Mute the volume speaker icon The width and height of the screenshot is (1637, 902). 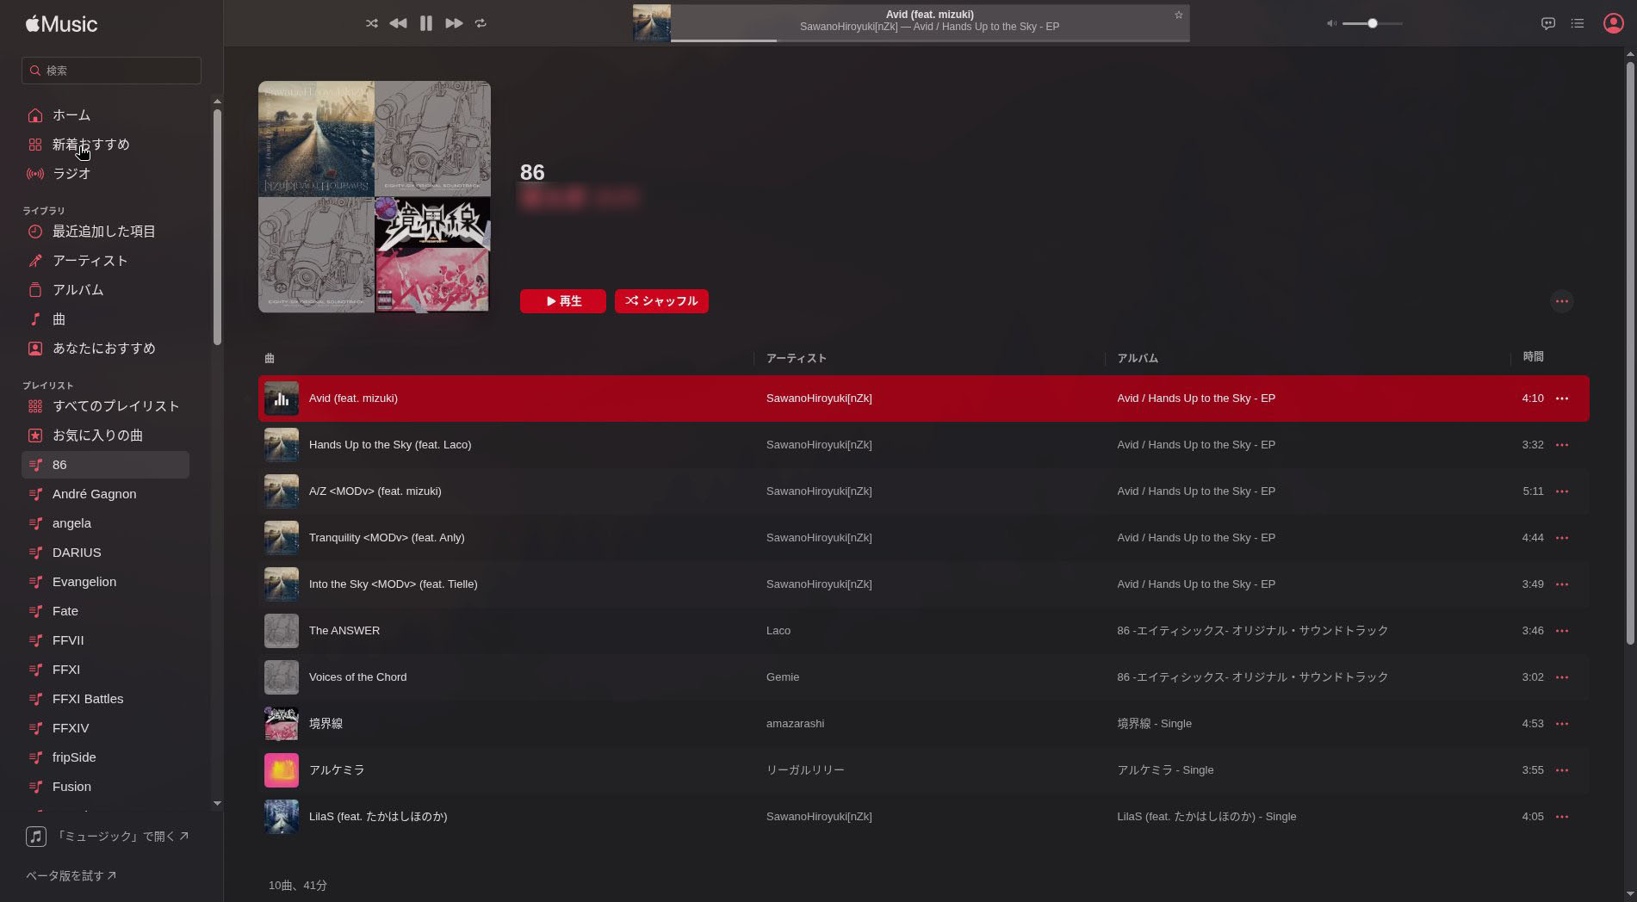[x=1331, y=23]
